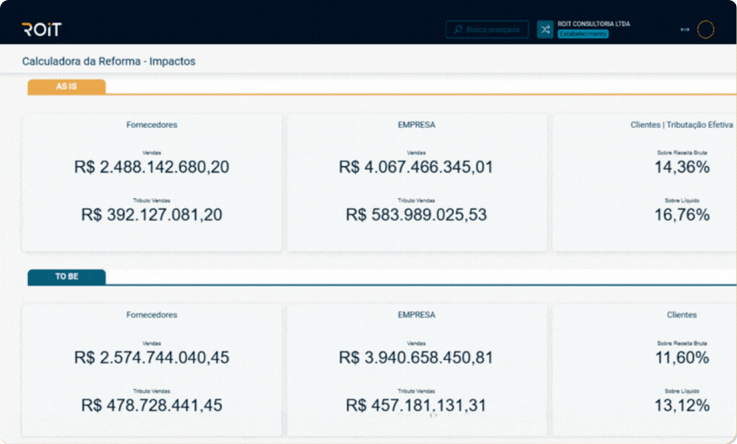The image size is (737, 444).
Task: Click the shuffle company switch icon
Action: point(545,29)
